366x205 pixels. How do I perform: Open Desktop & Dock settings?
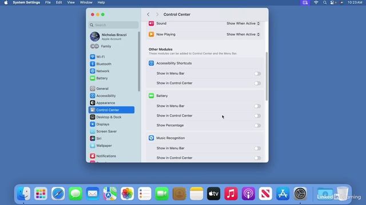pos(112,117)
